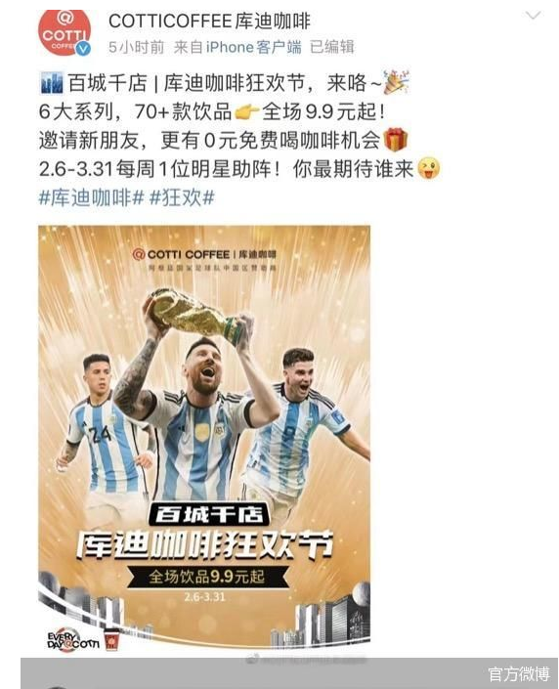
Task: Expand the post options chevron
Action: pos(533,17)
